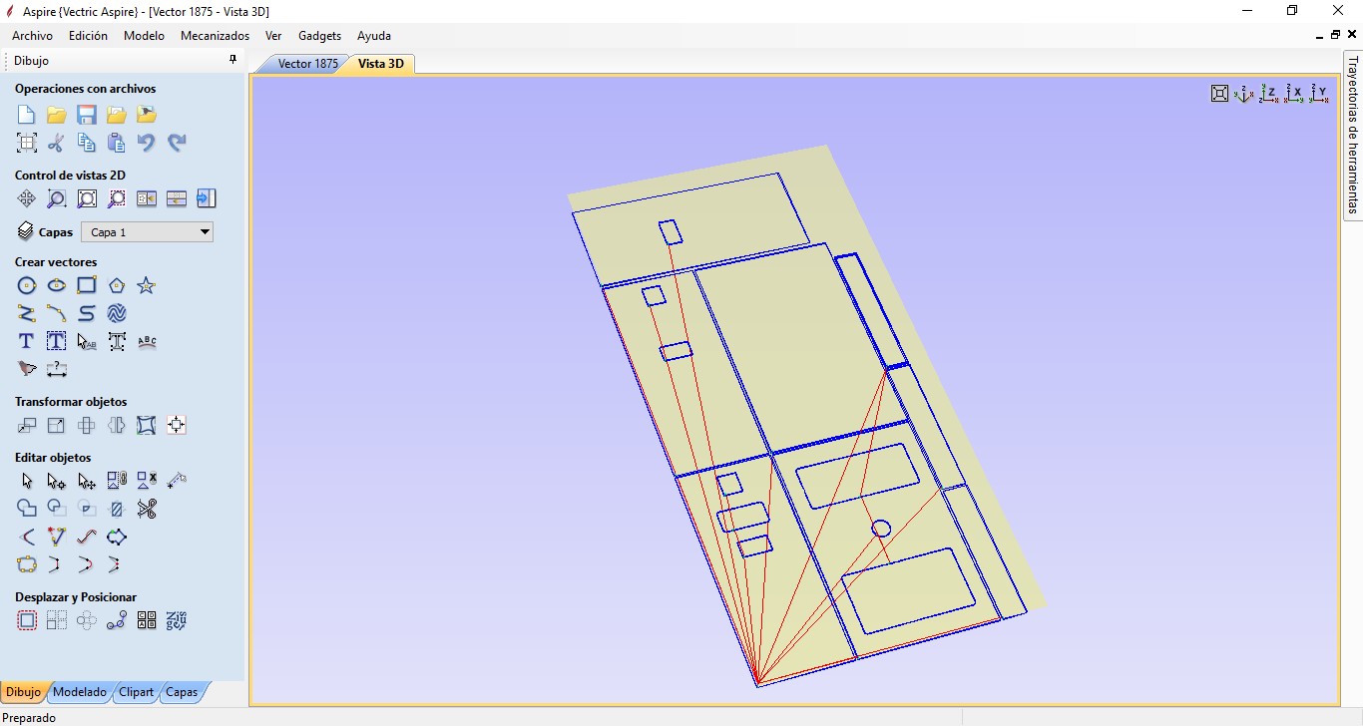1363x726 pixels.
Task: Expand the Trayectorias de herramientas side panel
Action: (x=1353, y=135)
